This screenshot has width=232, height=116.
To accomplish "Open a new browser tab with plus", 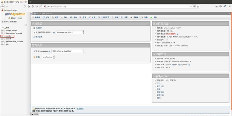I will click(x=30, y=2).
